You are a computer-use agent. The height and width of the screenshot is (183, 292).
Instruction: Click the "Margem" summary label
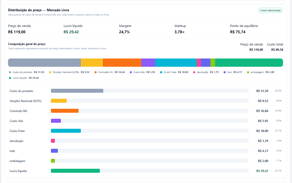point(125,26)
